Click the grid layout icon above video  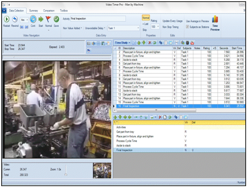pos(98,43)
